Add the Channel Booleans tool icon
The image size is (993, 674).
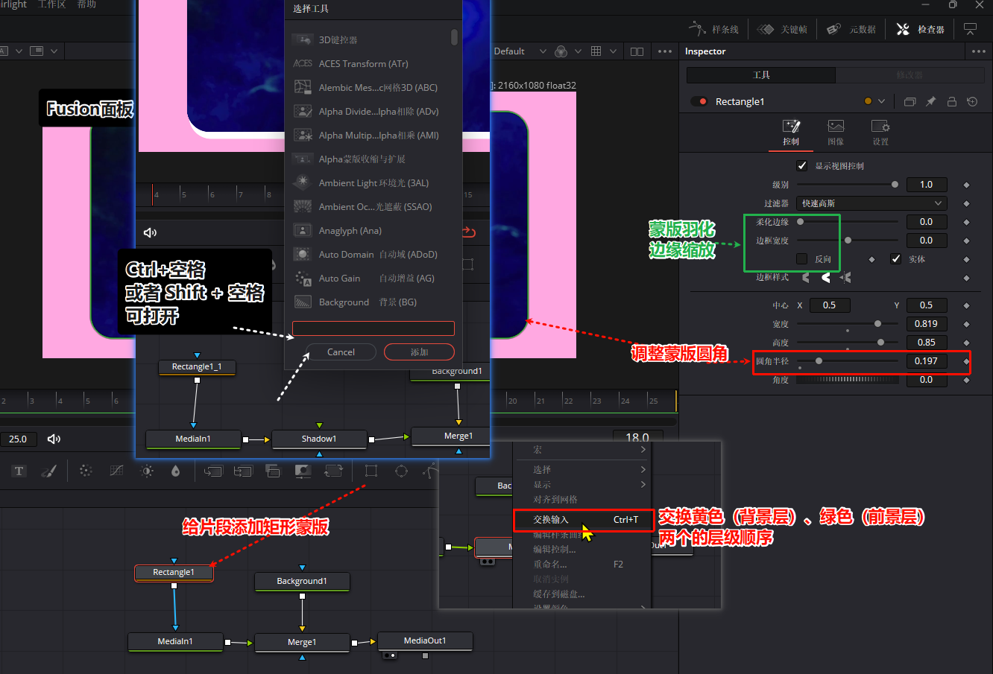(243, 471)
